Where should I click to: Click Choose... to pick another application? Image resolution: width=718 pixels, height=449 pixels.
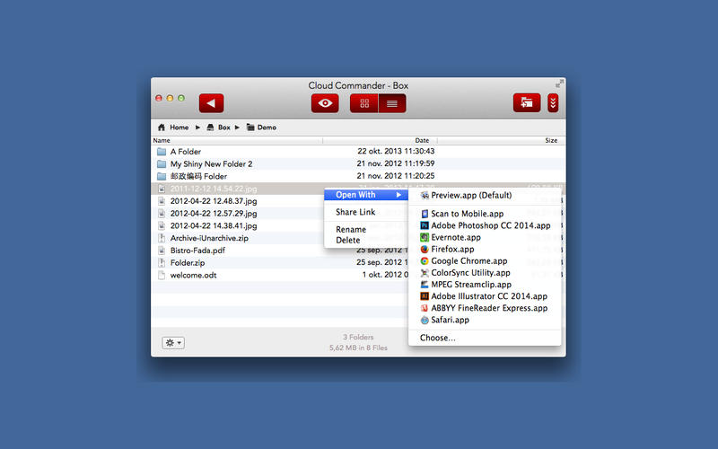[x=437, y=338]
